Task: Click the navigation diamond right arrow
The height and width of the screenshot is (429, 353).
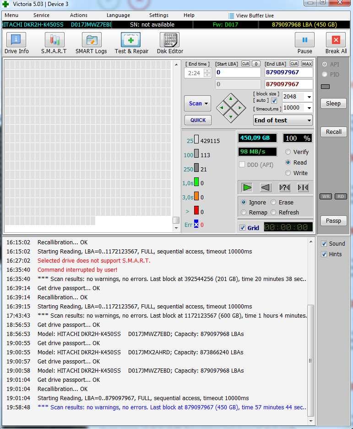Action: pyautogui.click(x=240, y=108)
